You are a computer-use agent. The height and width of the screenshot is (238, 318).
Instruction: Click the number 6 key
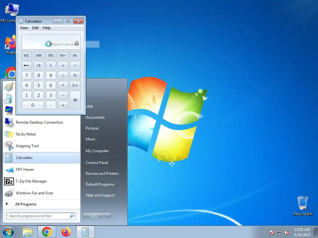51,85
